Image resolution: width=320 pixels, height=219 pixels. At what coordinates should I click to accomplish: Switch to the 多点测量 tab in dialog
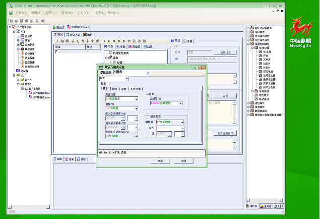(135, 88)
